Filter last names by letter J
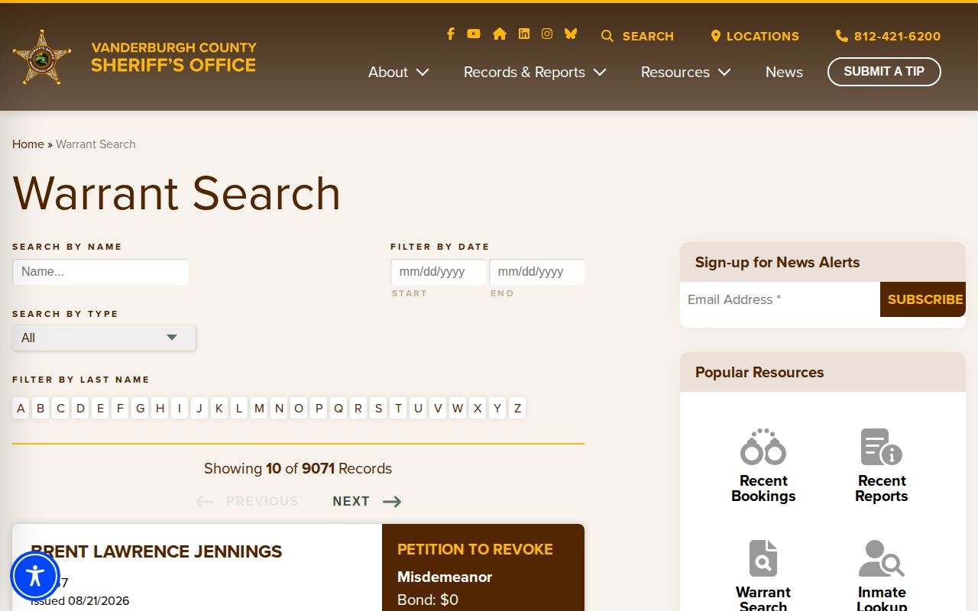This screenshot has height=611, width=978. [x=199, y=408]
